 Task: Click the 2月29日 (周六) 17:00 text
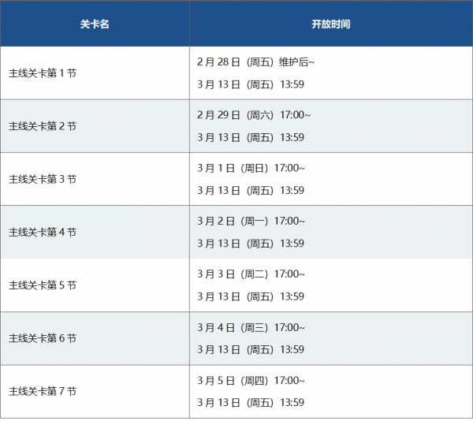254,115
